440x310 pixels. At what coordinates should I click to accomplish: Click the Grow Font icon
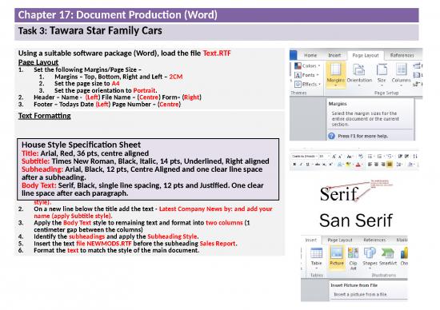334,157
